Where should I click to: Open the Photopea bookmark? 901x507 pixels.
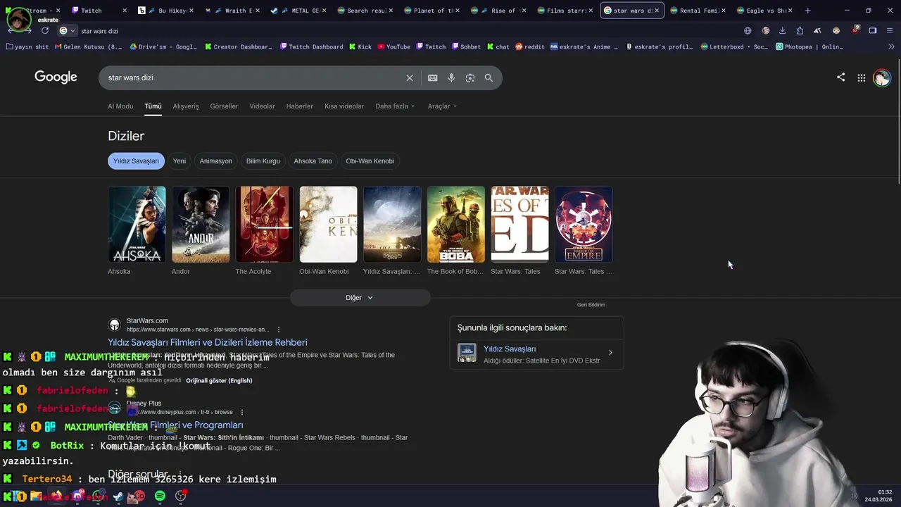809,46
